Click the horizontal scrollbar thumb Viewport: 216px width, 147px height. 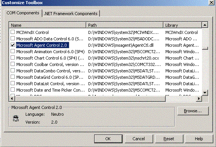pos(90,98)
